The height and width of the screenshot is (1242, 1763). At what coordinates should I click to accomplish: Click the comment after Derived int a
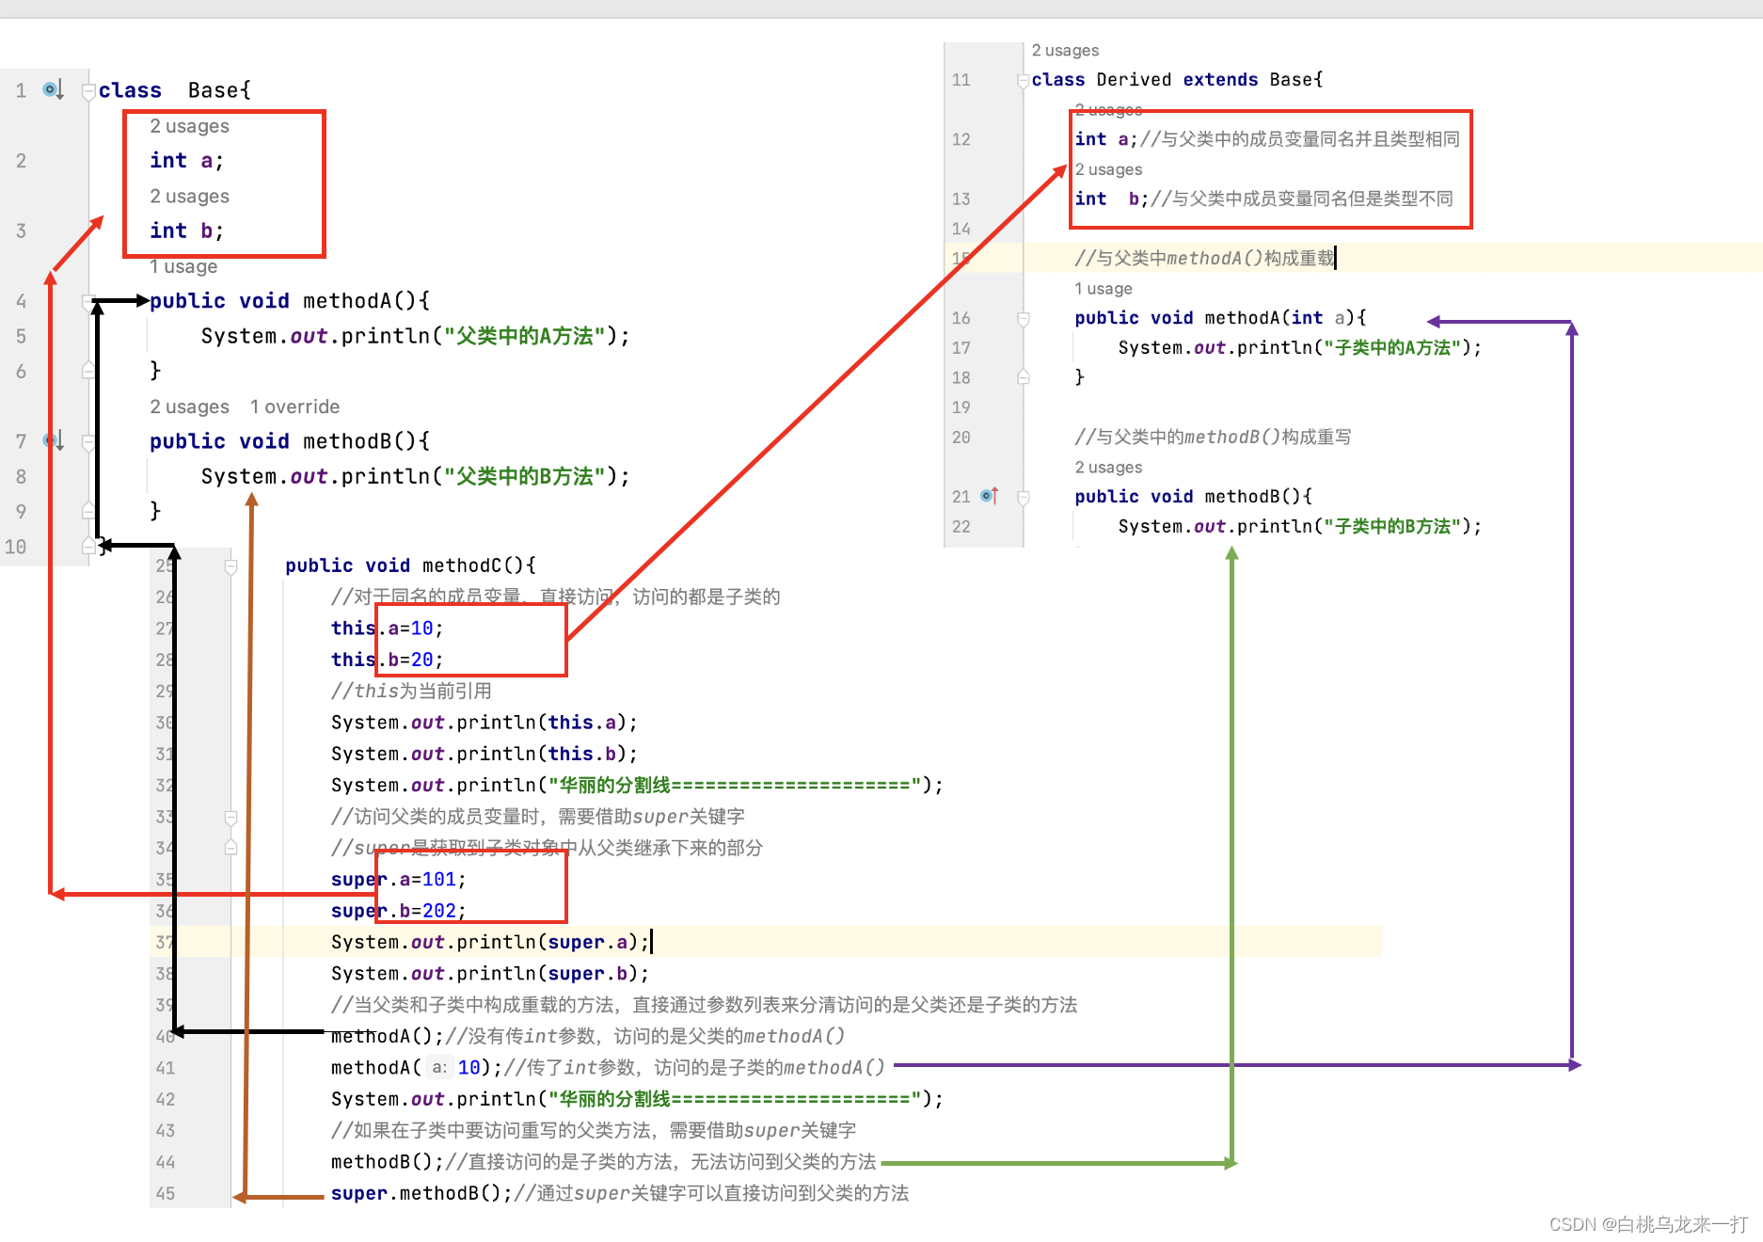pyautogui.click(x=1299, y=139)
